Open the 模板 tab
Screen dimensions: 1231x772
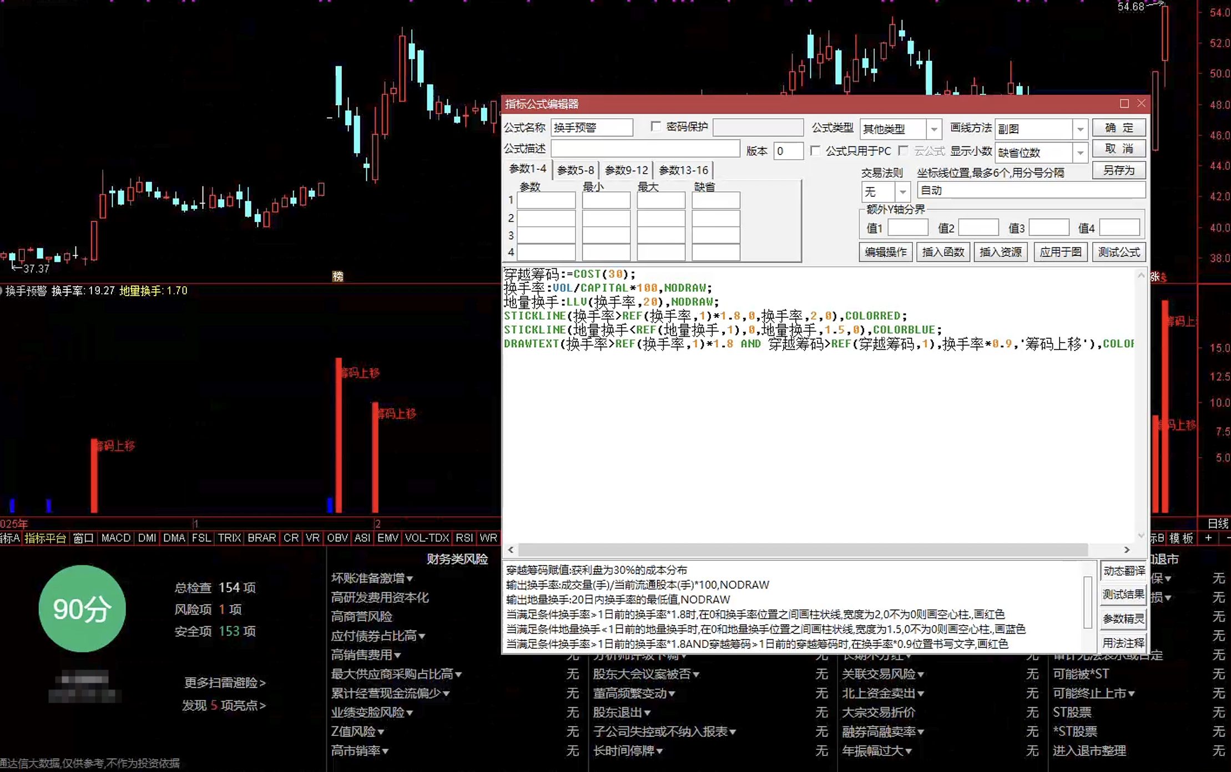[1181, 538]
